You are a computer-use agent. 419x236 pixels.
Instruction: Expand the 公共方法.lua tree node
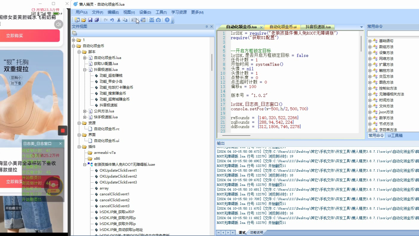point(85,111)
